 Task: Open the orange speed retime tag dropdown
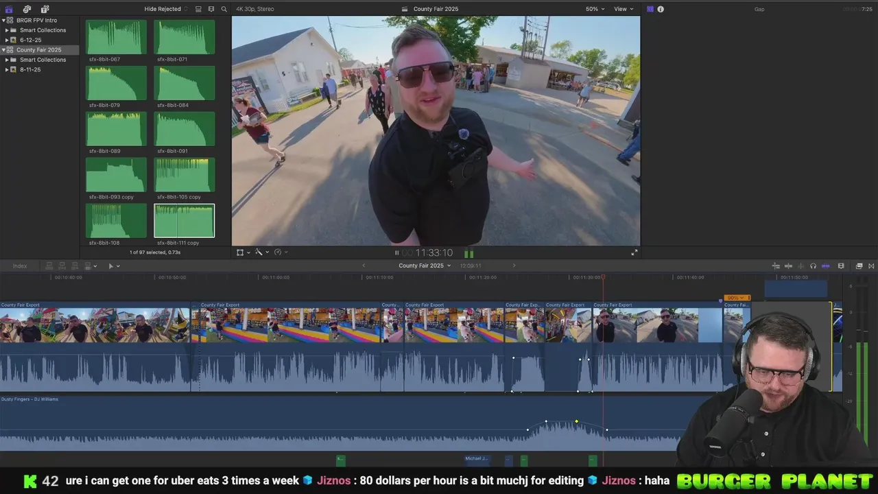coord(737,298)
